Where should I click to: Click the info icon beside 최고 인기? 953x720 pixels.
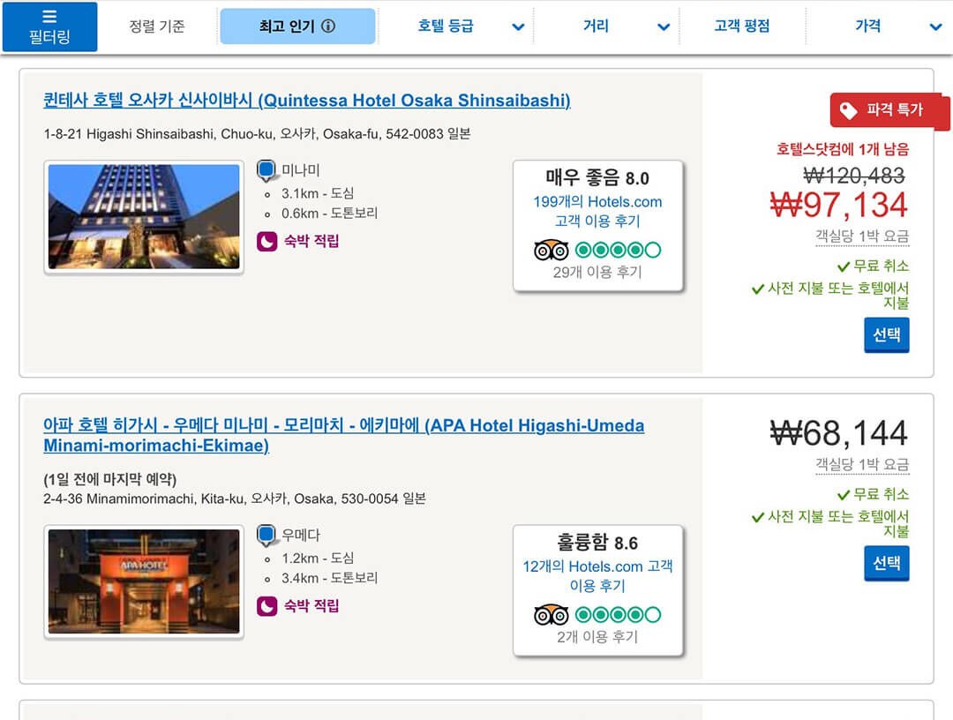[x=328, y=26]
